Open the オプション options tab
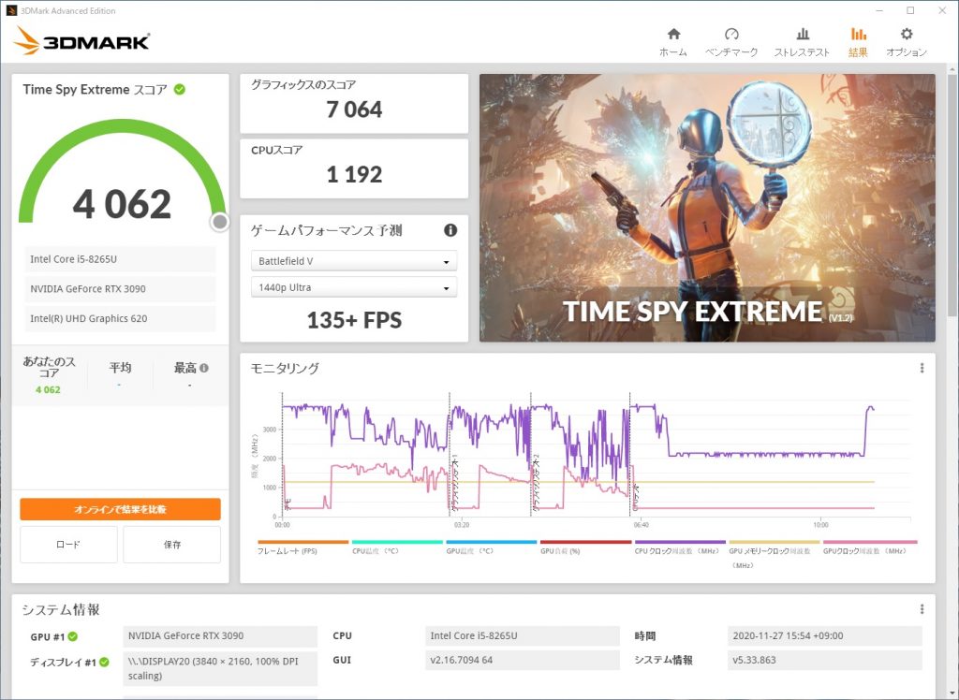Screen dimensions: 959x700 point(907,42)
